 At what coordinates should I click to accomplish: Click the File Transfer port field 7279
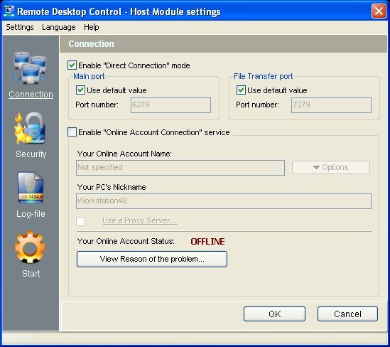331,105
